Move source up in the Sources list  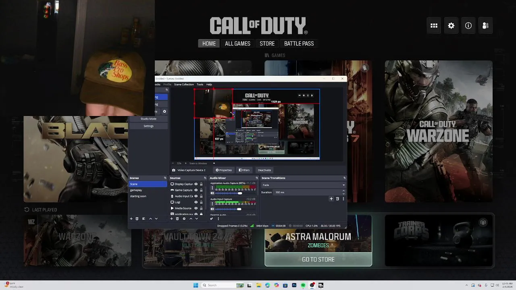click(x=191, y=219)
